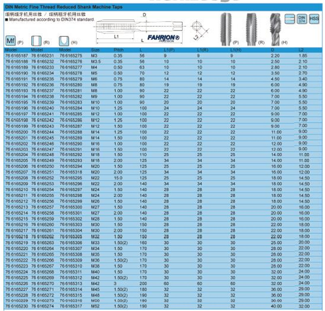Screen dimensions: 325x311
Task: Click the tap photo labeled (R)
Action: pyautogui.click(x=251, y=29)
